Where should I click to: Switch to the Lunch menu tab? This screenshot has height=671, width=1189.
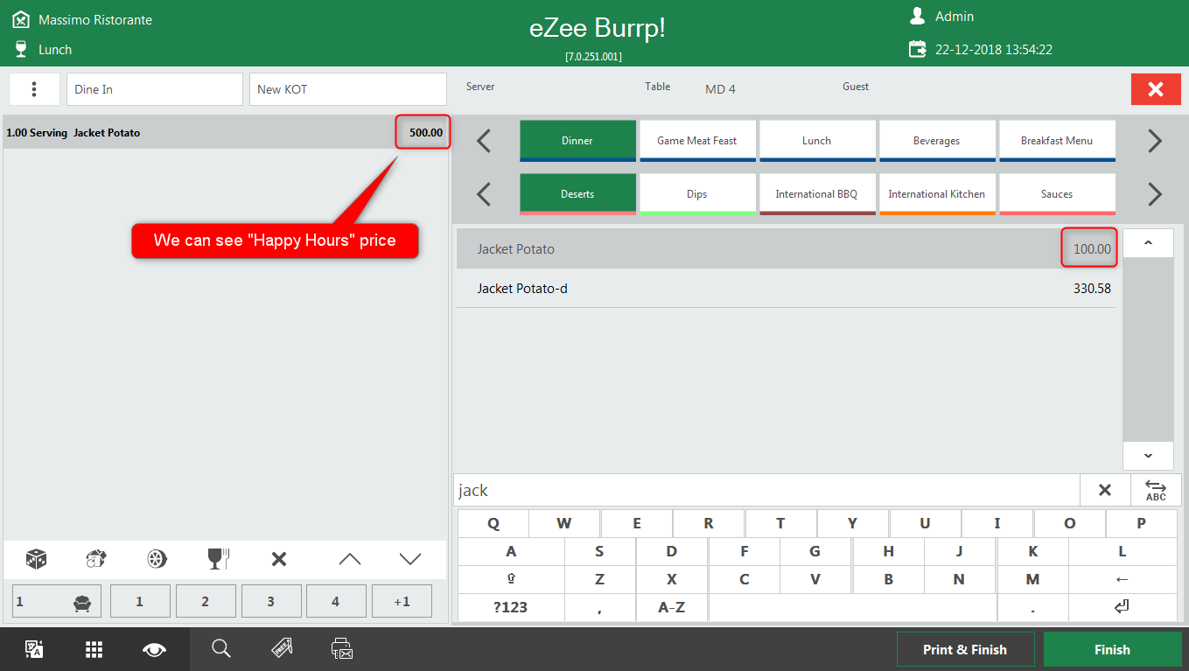pos(817,141)
